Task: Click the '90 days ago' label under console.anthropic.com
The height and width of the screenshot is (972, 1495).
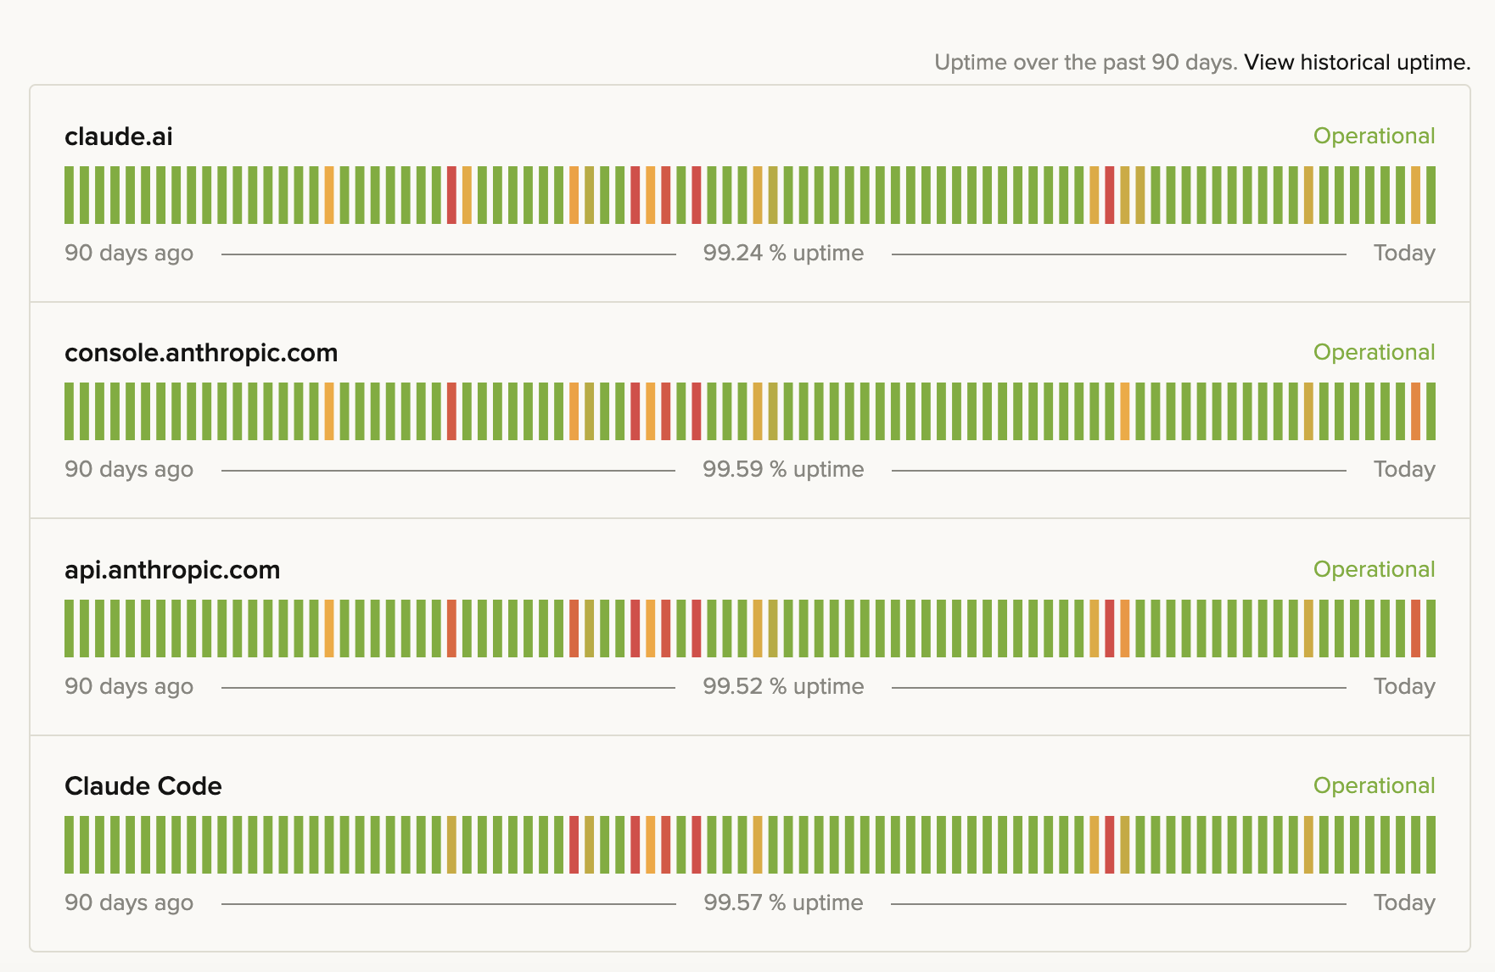Action: (x=129, y=469)
